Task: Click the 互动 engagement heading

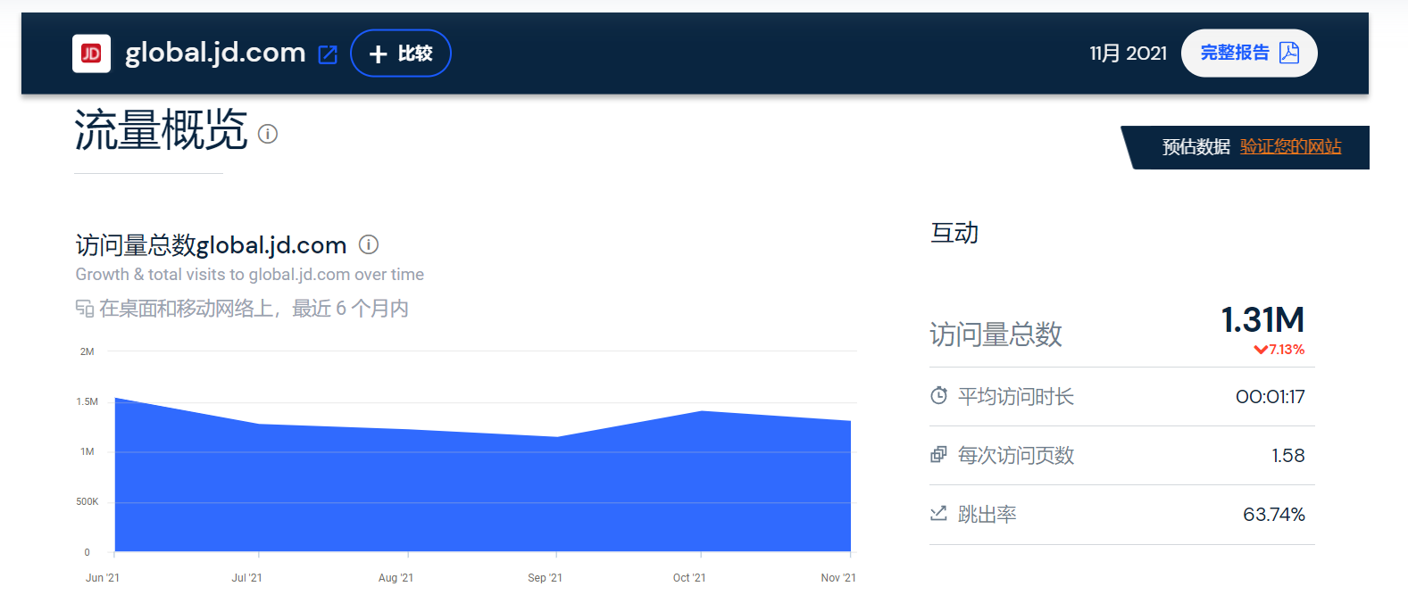Action: coord(954,233)
